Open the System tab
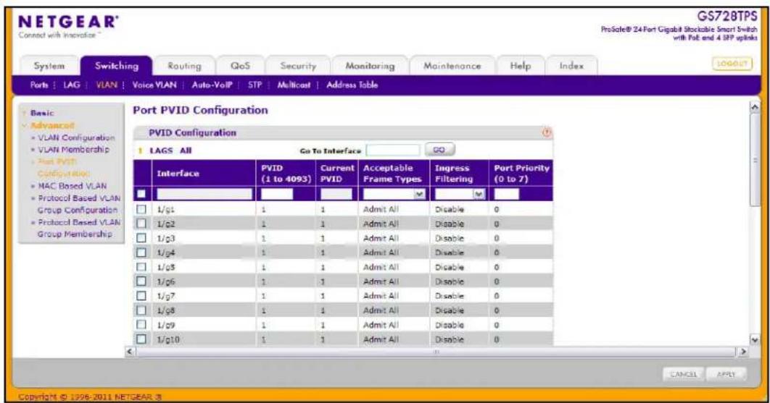This screenshot has height=403, width=770. pos(49,66)
